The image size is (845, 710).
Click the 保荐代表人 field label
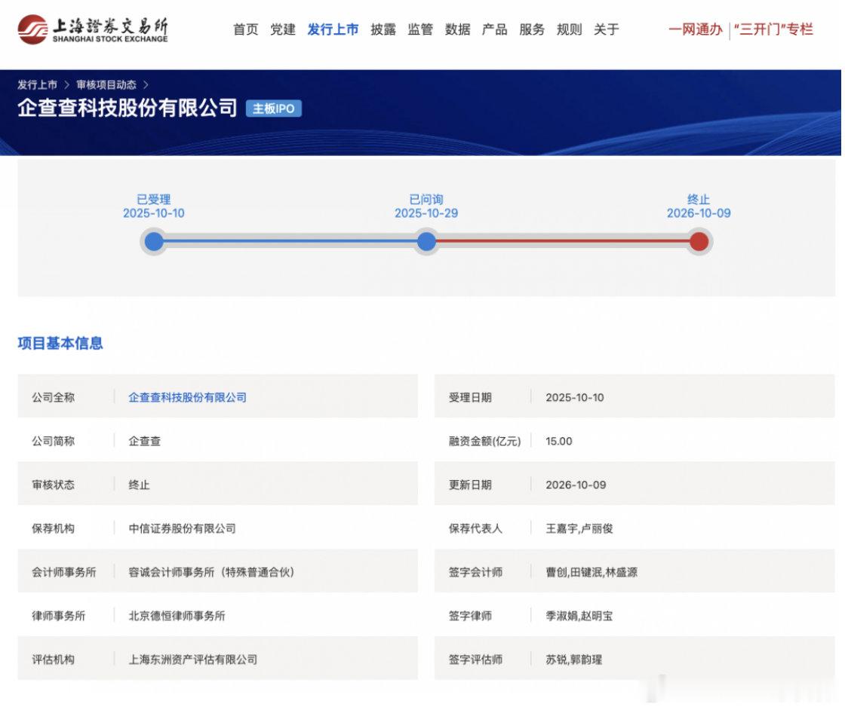(x=475, y=528)
